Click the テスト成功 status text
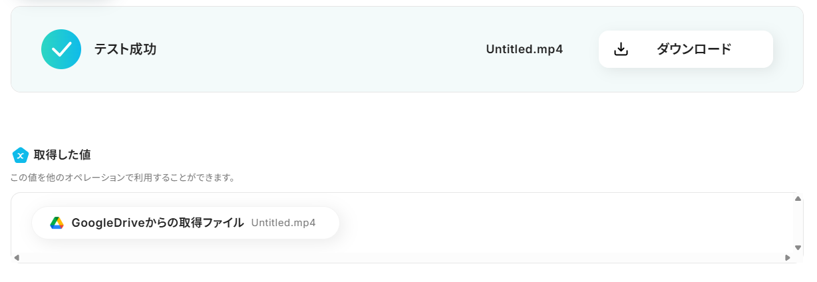Viewport: 817px width, 282px height. [125, 49]
